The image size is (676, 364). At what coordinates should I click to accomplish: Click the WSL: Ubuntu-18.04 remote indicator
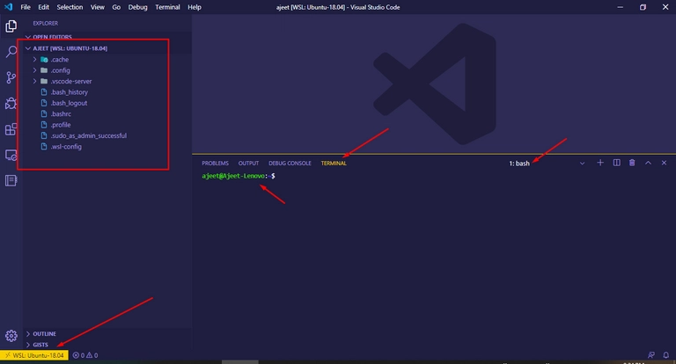click(34, 355)
